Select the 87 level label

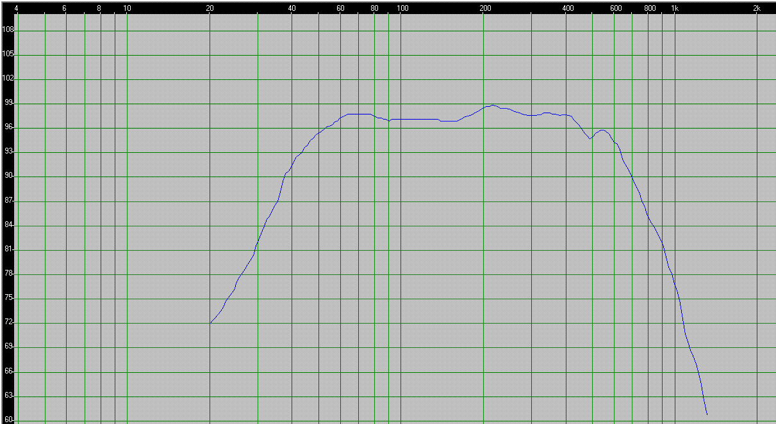click(x=9, y=201)
